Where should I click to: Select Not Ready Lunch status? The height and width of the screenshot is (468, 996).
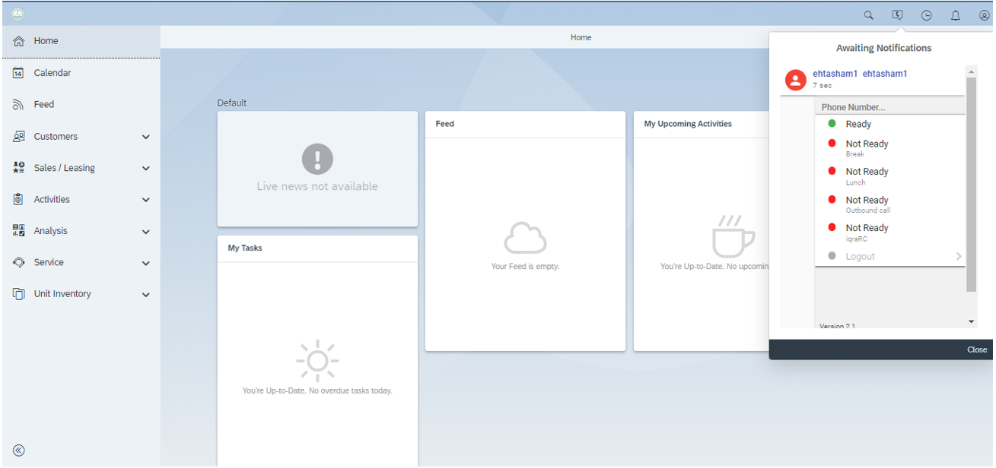click(x=866, y=175)
